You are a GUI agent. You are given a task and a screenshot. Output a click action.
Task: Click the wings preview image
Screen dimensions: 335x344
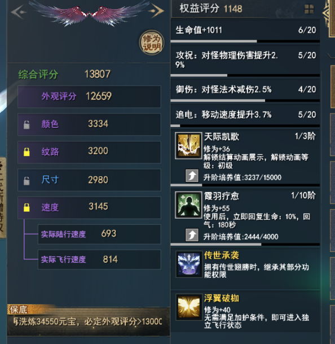tap(89, 14)
